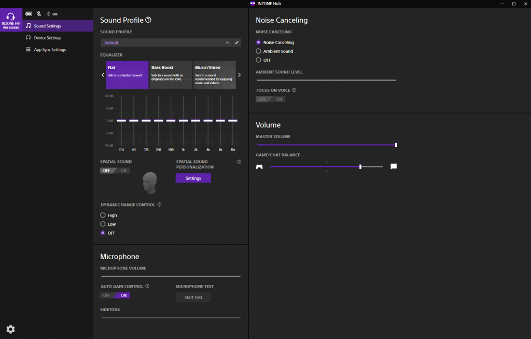Click the 1k equalizer band handle
This screenshot has width=531, height=339.
[x=183, y=120]
